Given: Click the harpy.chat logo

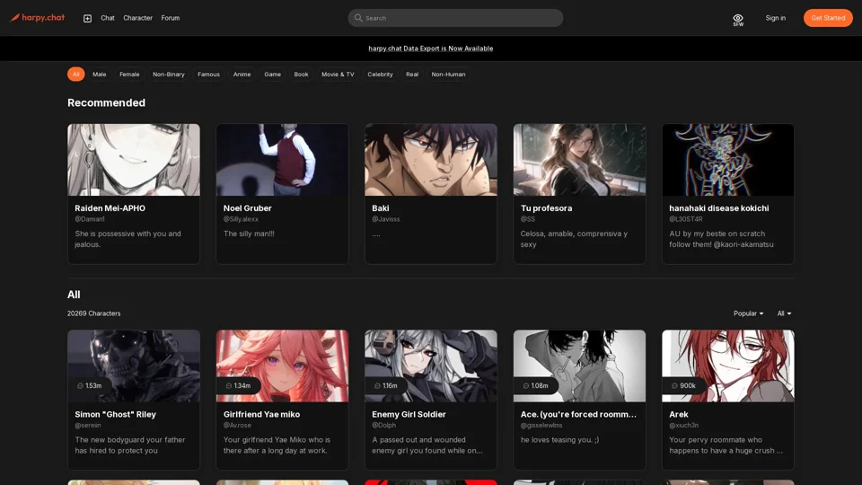Looking at the screenshot, I should [38, 18].
